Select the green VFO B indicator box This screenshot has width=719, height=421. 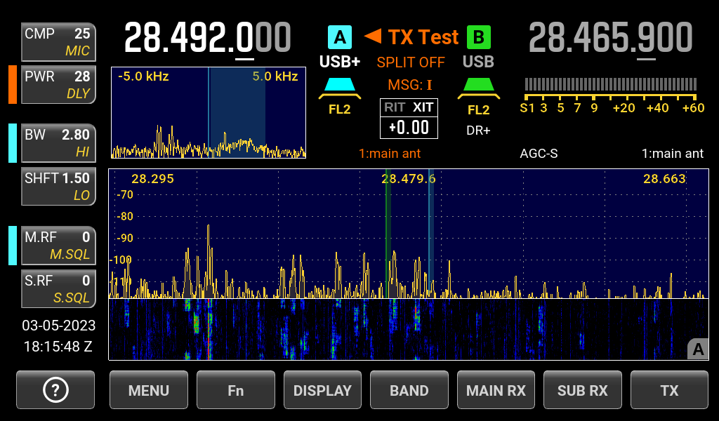tap(479, 36)
